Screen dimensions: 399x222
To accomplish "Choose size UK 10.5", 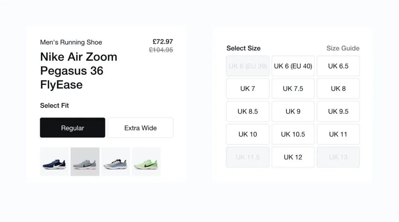I will 293,134.
